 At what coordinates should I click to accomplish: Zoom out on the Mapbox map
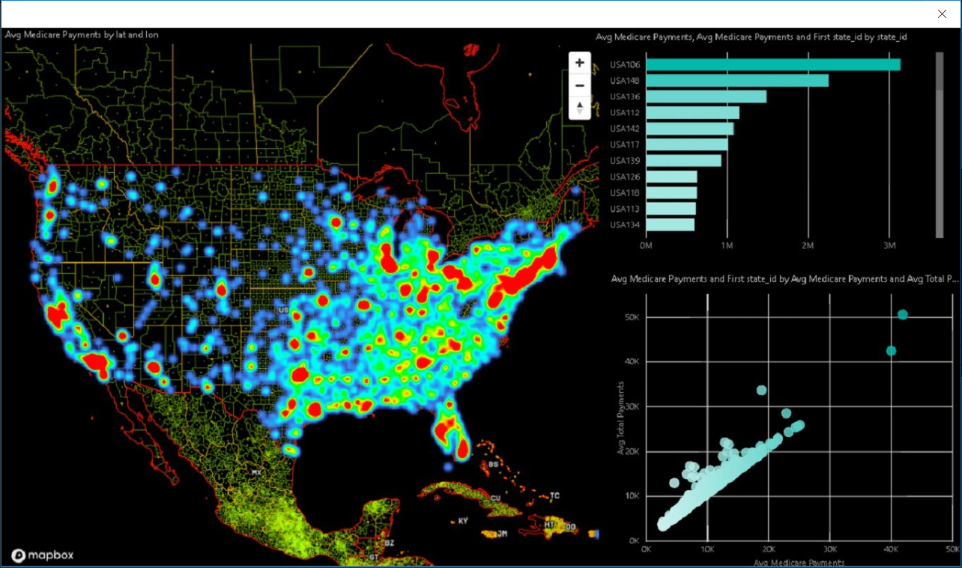(579, 85)
